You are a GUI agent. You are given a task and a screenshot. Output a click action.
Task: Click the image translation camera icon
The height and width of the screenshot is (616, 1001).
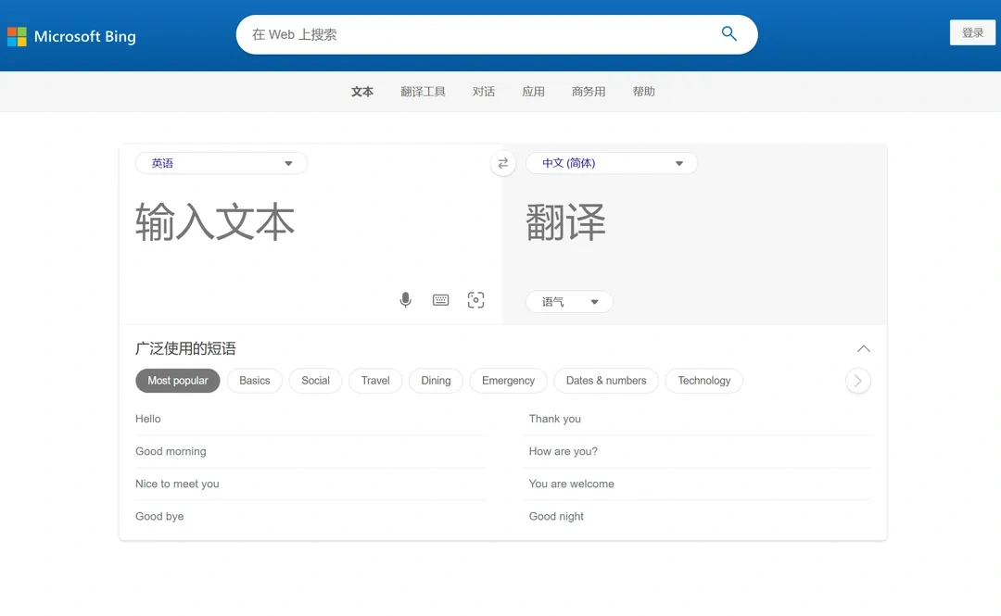475,299
